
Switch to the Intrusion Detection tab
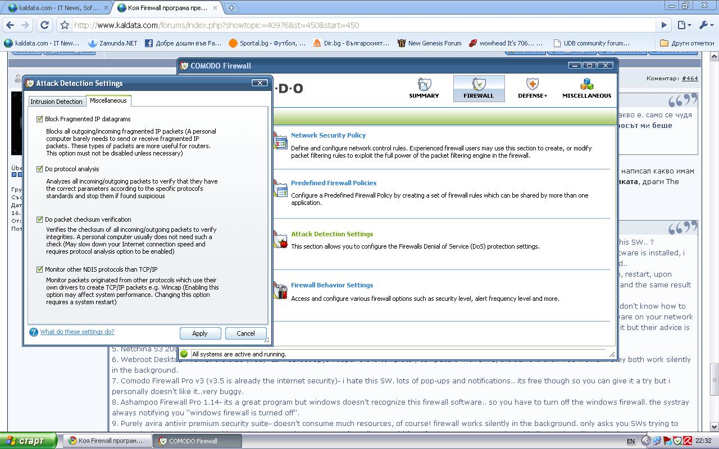coord(56,102)
